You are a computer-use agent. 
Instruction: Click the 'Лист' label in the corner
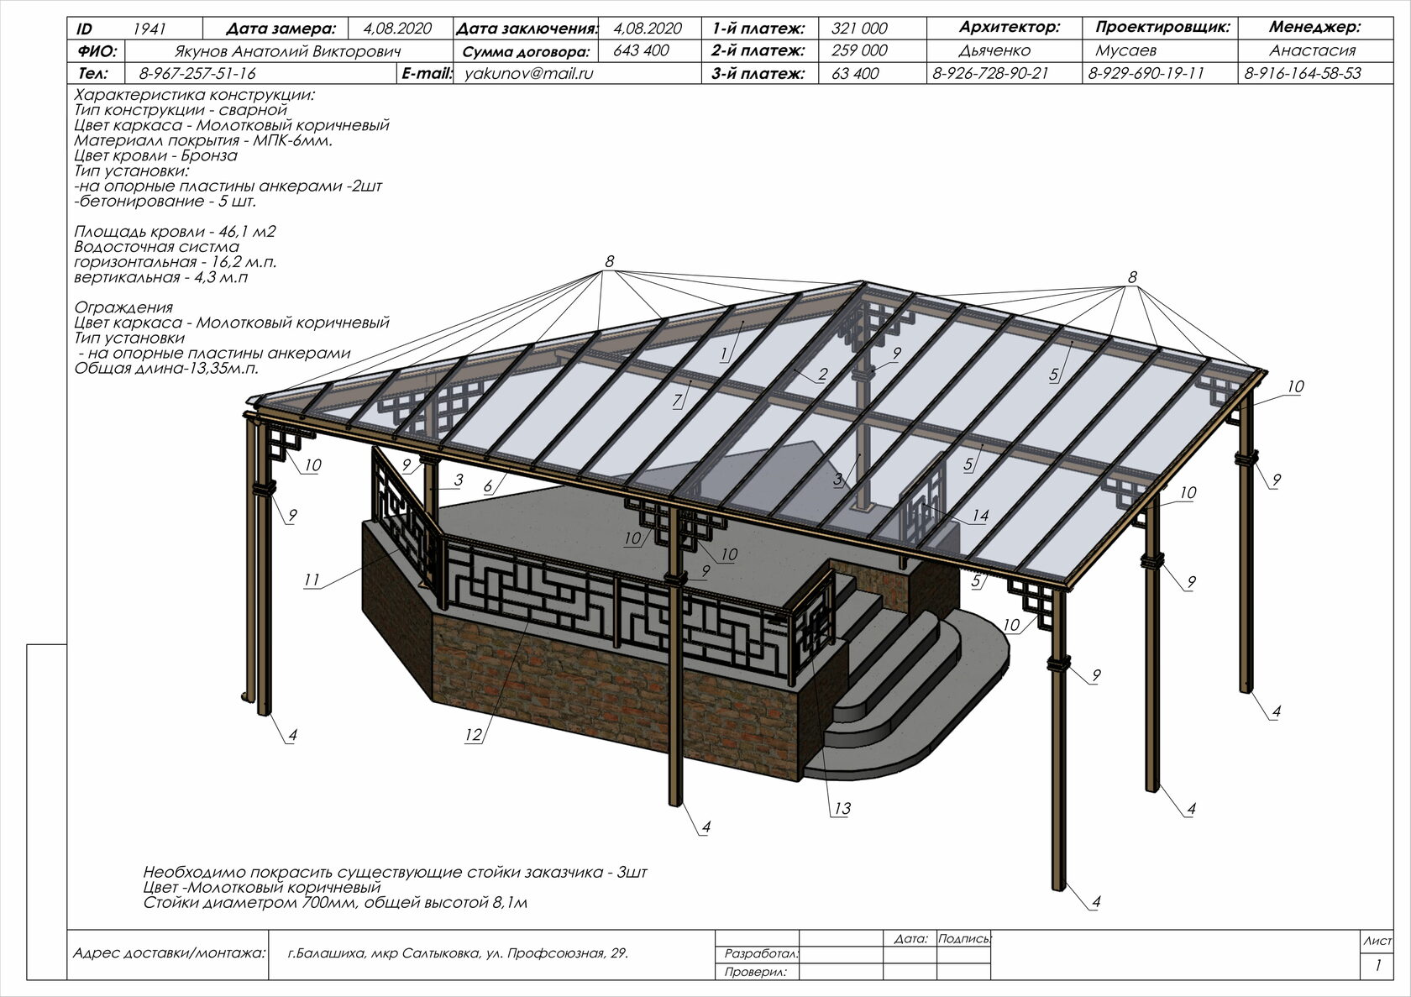1378,942
